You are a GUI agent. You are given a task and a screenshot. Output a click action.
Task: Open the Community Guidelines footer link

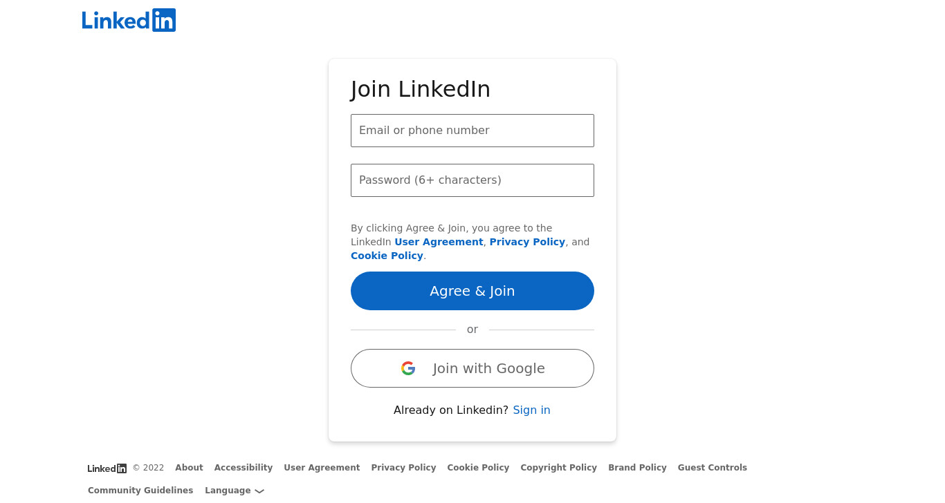[140, 491]
